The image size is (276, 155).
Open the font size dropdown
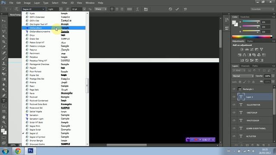84,9
